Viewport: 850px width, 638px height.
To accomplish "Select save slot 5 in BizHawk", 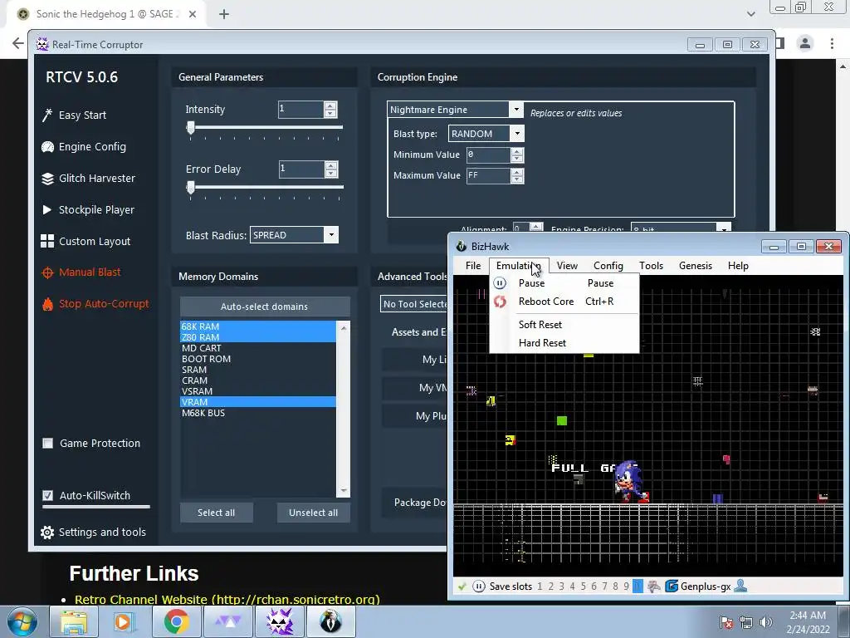I will (x=583, y=586).
